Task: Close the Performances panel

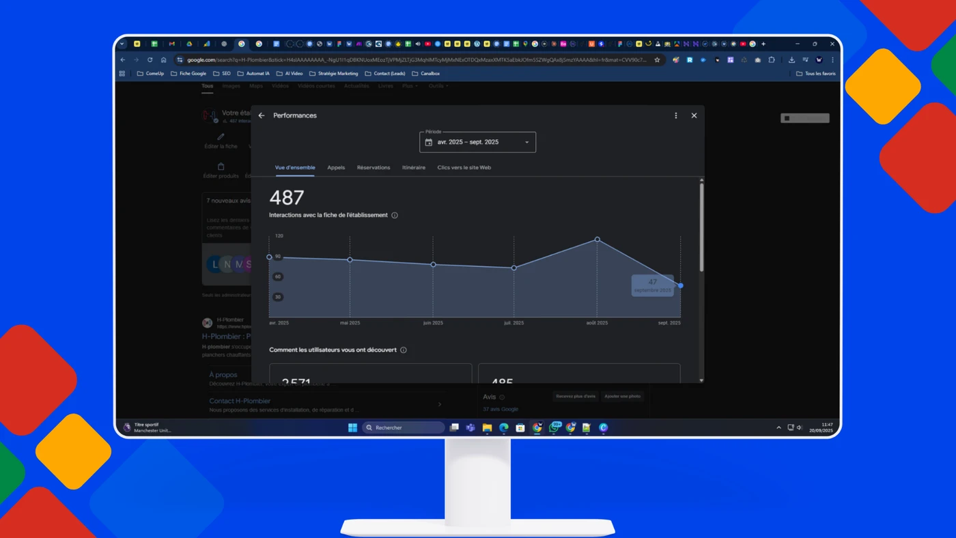Action: 694,115
